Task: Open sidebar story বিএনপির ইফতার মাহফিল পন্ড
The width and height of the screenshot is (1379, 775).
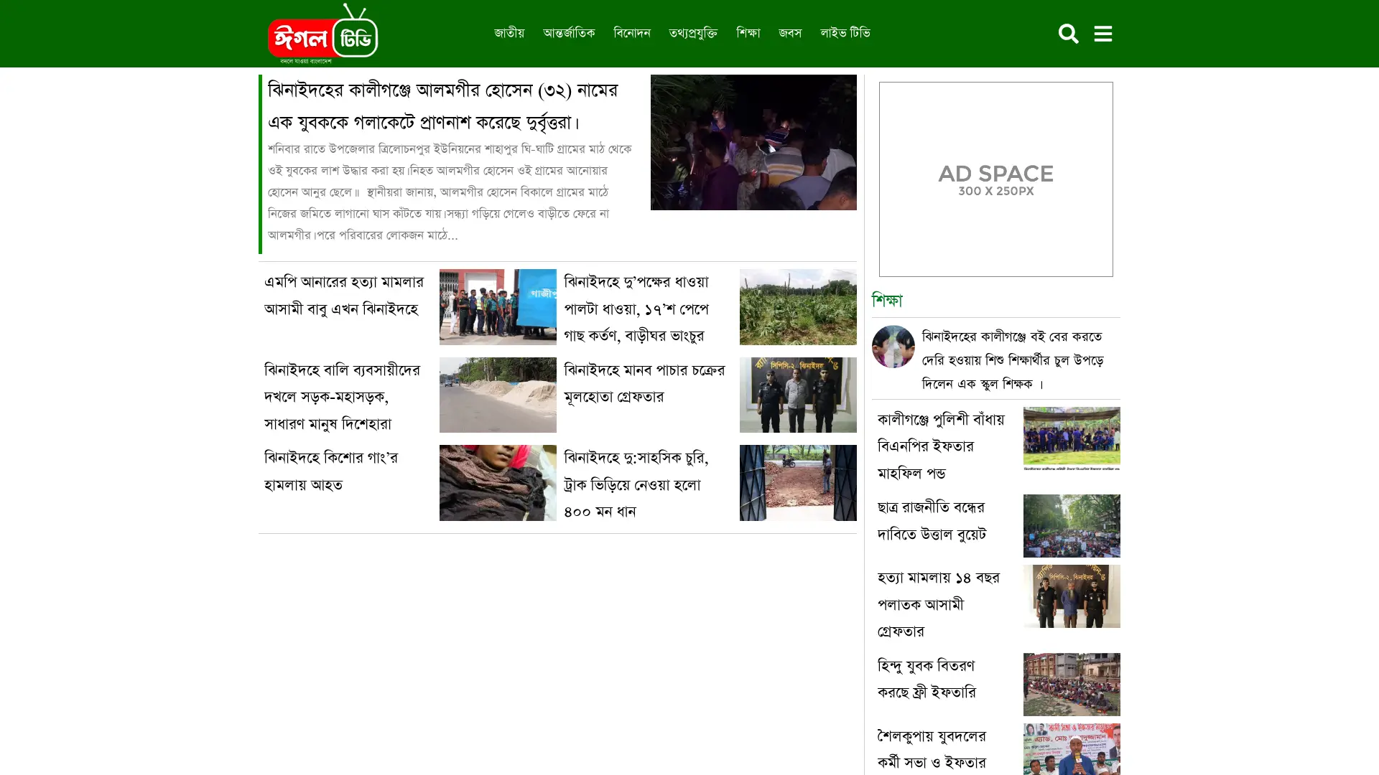Action: coord(941,446)
